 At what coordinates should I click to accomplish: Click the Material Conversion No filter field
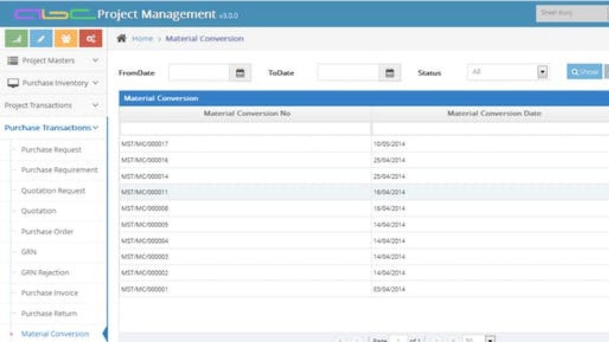tap(245, 129)
